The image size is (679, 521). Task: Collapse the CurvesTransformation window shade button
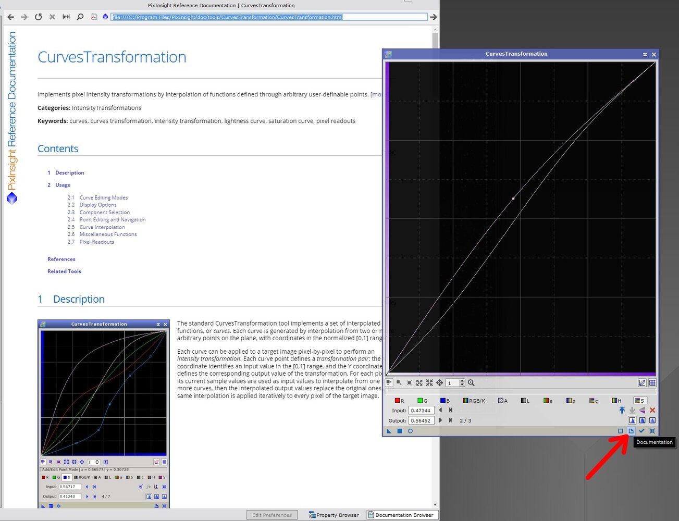(645, 54)
